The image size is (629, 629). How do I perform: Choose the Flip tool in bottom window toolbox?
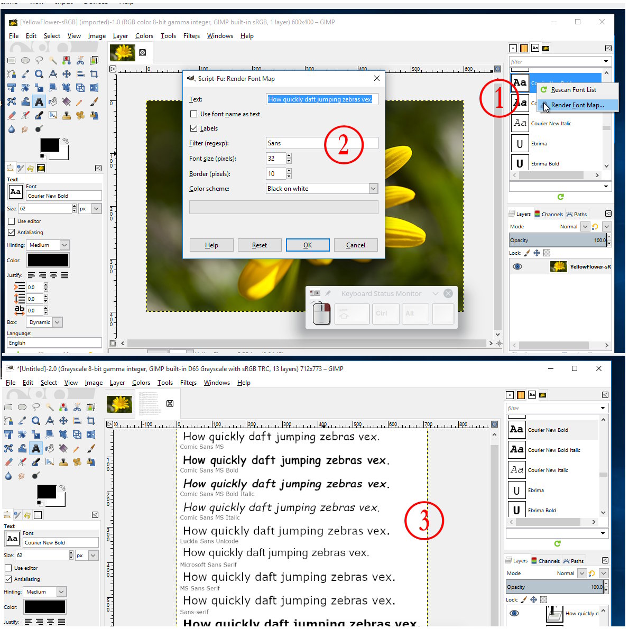click(91, 434)
